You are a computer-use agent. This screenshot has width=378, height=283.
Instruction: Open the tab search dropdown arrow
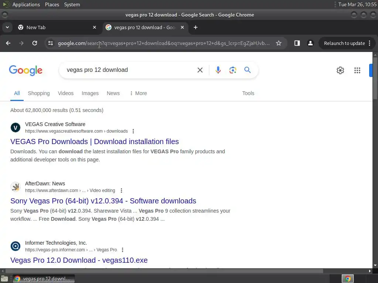coord(7,27)
